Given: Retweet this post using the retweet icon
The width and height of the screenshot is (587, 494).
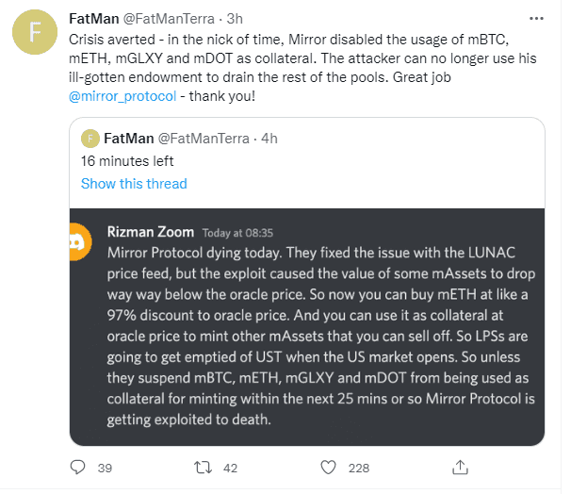Looking at the screenshot, I should click(201, 466).
